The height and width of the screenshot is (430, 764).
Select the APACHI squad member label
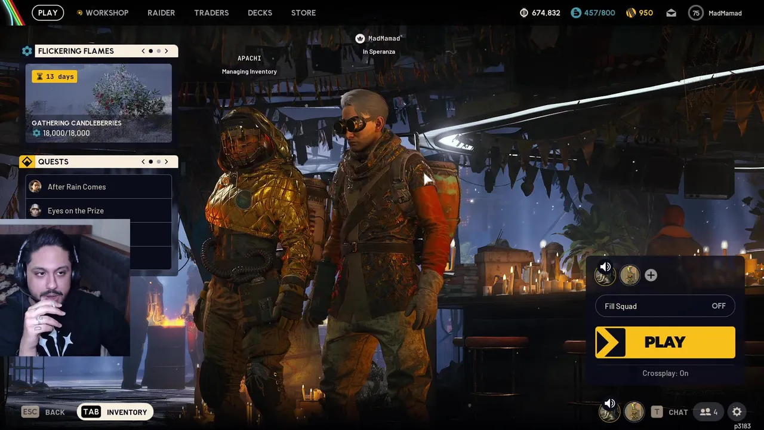pos(249,58)
